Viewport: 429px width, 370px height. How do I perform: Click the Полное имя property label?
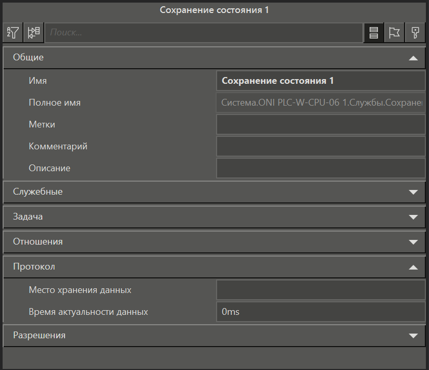[55, 103]
